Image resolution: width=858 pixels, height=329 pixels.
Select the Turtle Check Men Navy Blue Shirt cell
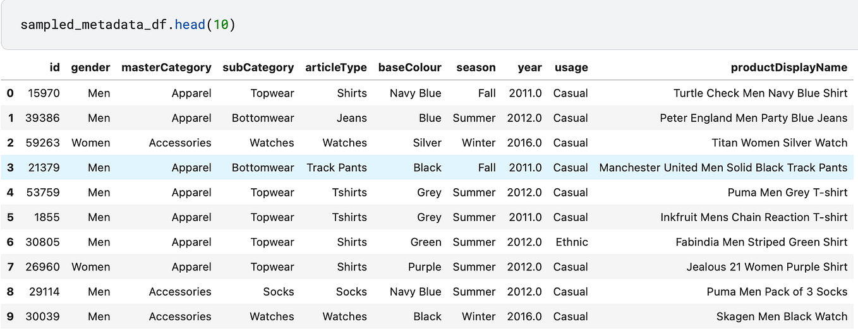click(x=761, y=93)
